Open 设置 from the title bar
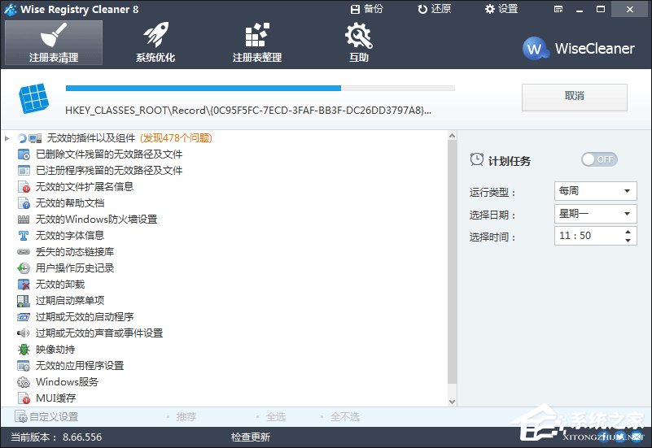This screenshot has height=448, width=652. pos(501,9)
